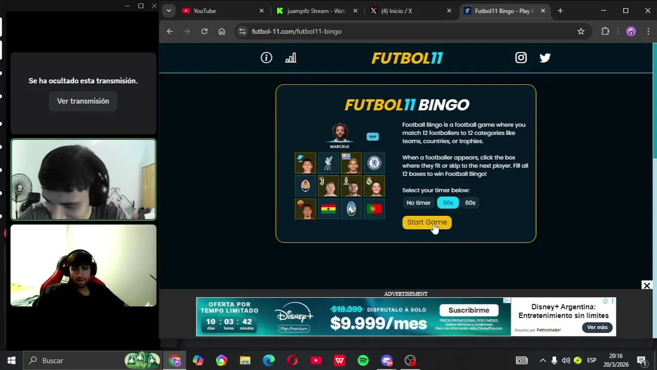Click the Atalanta crest grid box
Image resolution: width=657 pixels, height=370 pixels.
[x=351, y=209]
